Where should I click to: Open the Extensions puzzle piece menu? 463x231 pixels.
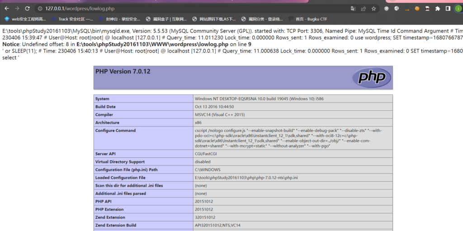437,9
